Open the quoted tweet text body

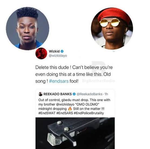[74, 107]
